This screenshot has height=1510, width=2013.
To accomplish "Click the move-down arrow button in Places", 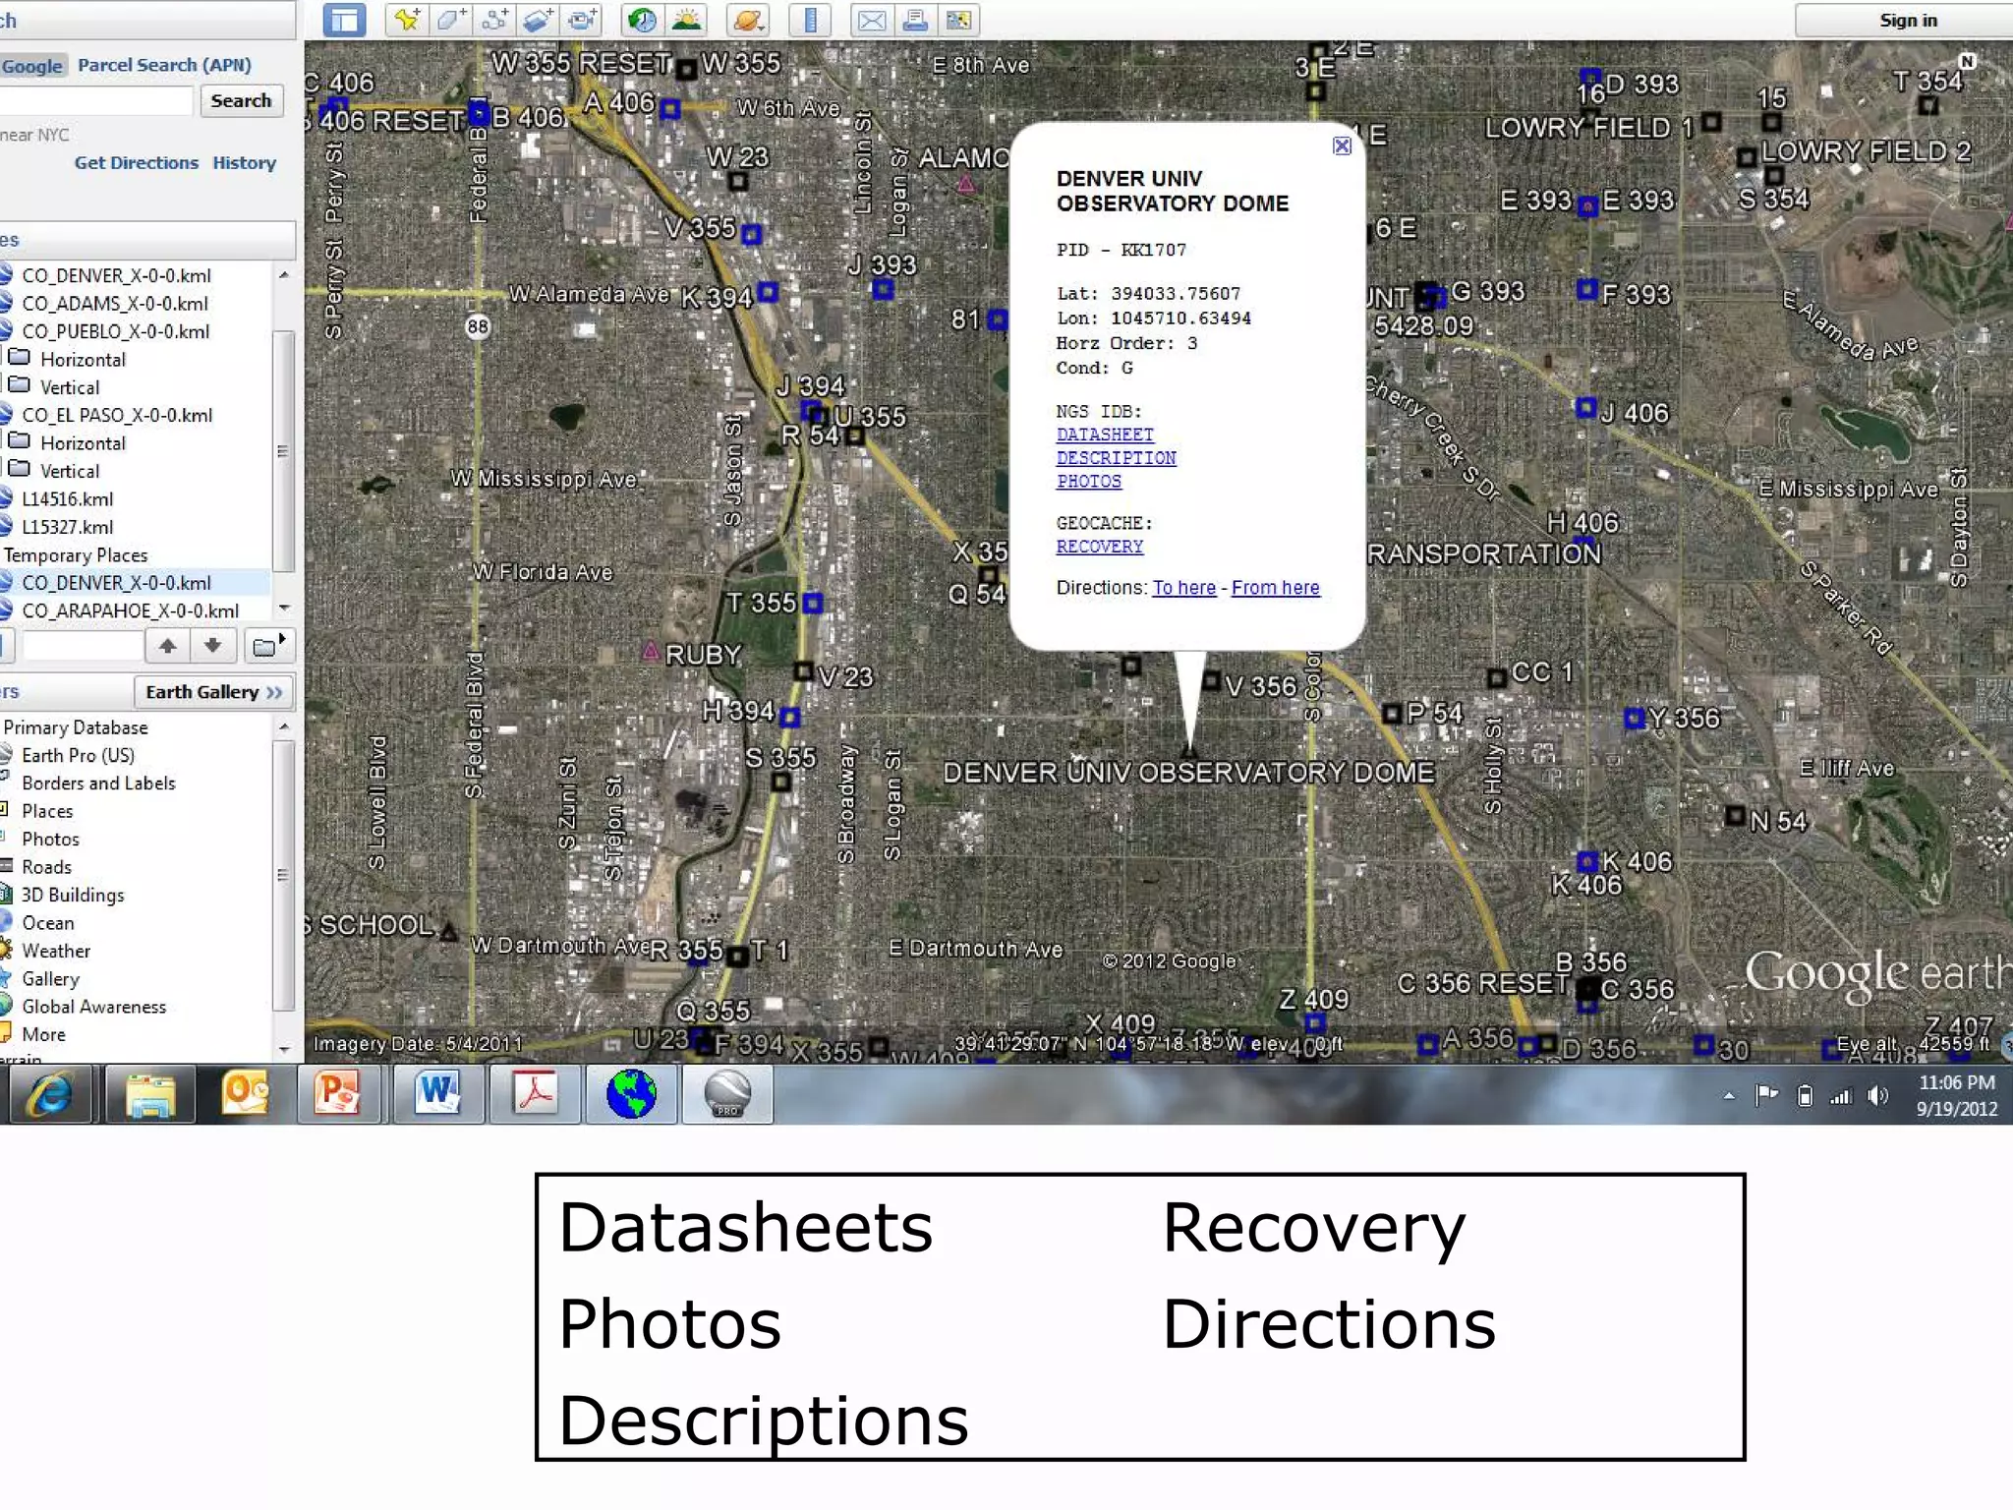I will [213, 646].
